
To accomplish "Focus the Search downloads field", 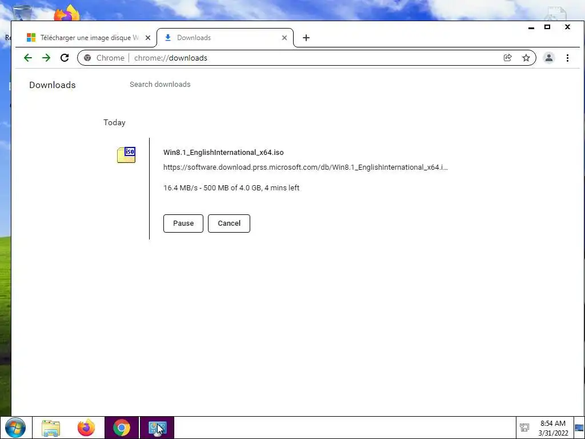I will click(x=160, y=85).
